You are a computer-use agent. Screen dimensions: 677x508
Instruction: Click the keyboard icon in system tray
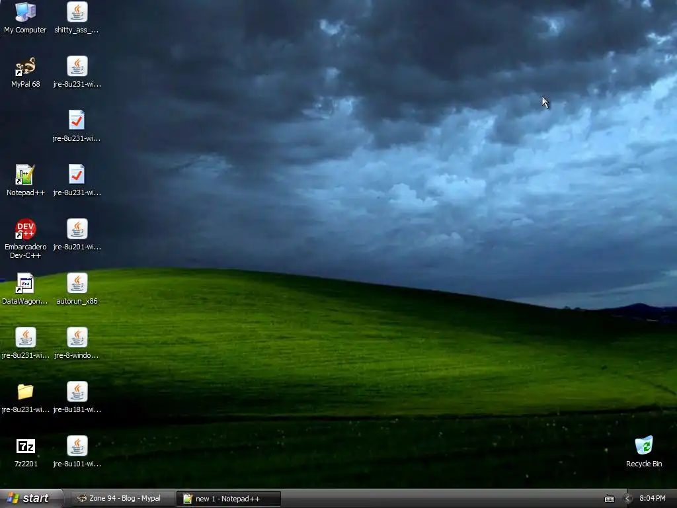tap(609, 499)
